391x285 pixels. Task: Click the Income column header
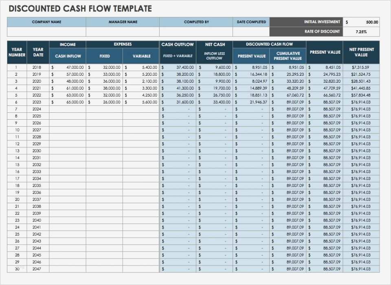click(x=68, y=44)
